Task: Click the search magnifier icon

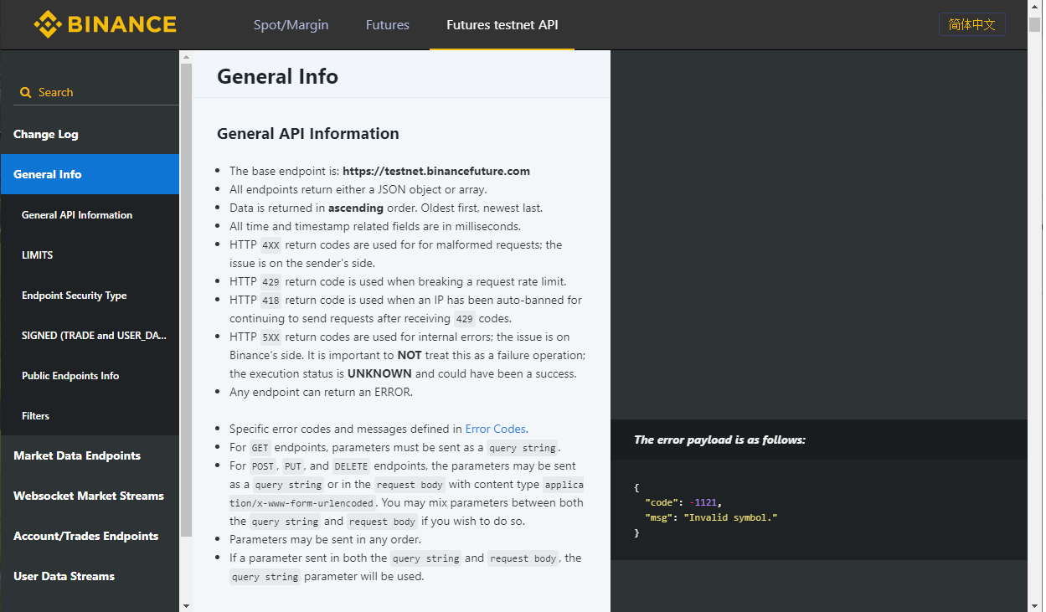Action: (x=25, y=93)
